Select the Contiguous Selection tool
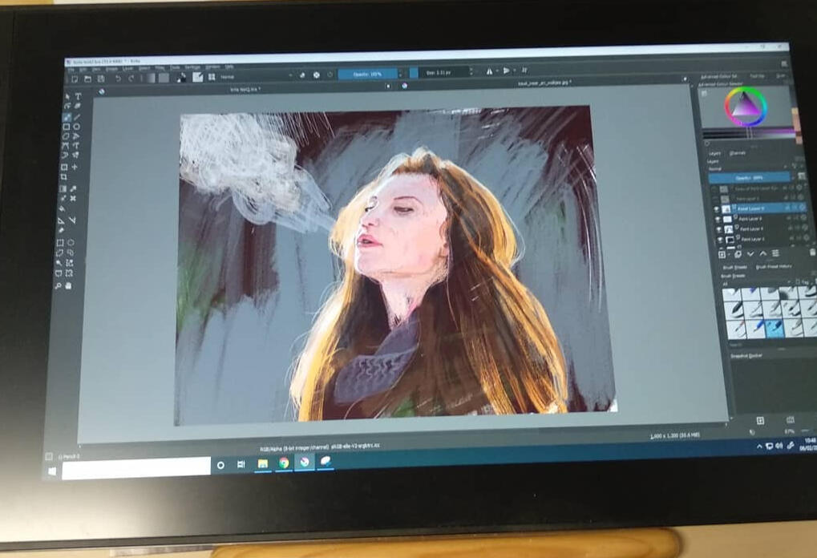Viewport: 817px width, 558px height. (59, 263)
